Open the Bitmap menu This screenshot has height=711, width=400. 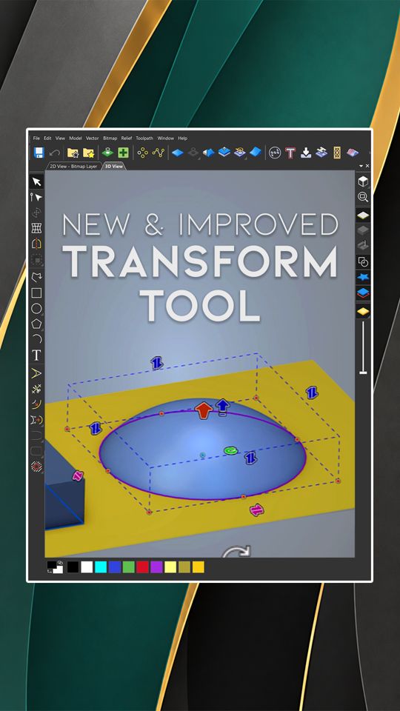(110, 138)
